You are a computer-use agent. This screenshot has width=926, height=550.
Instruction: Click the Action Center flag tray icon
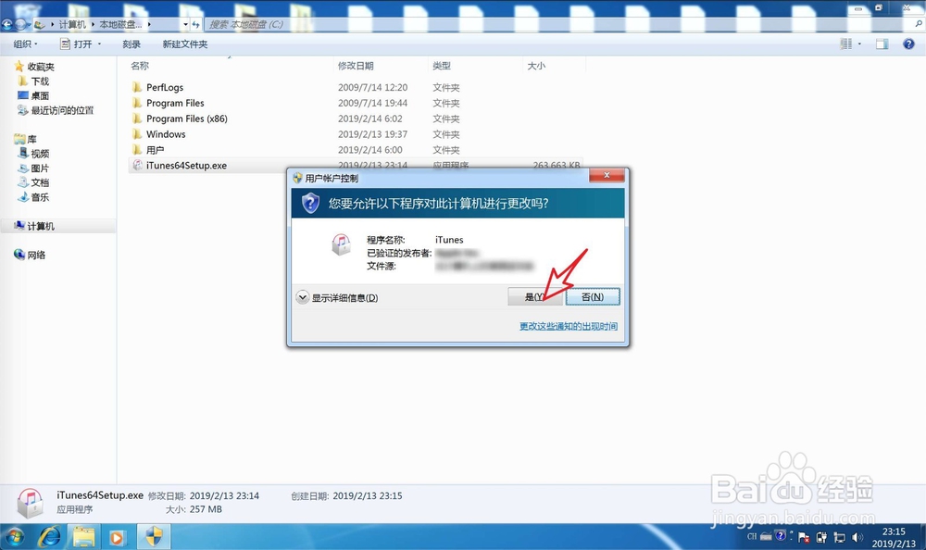(803, 538)
